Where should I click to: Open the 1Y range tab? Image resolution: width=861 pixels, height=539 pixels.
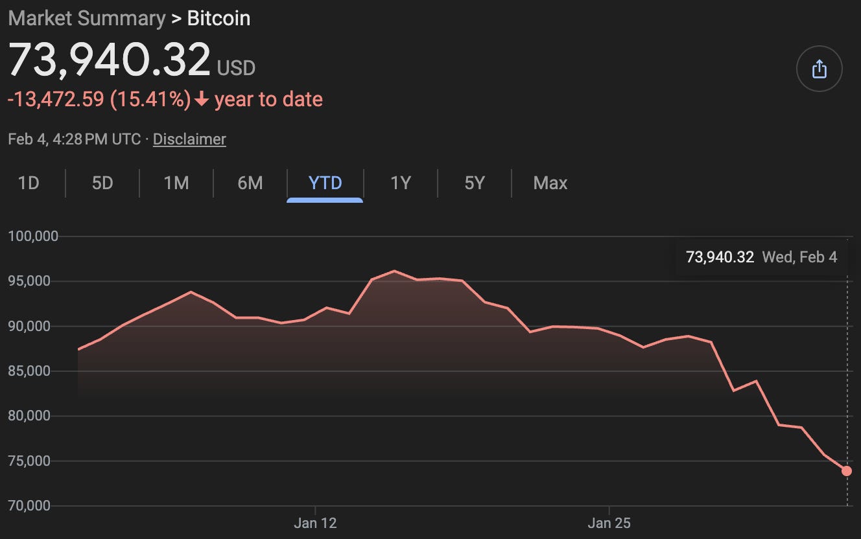401,183
